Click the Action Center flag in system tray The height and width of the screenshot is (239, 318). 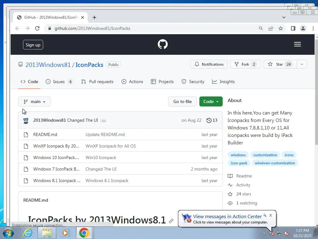click(x=271, y=233)
